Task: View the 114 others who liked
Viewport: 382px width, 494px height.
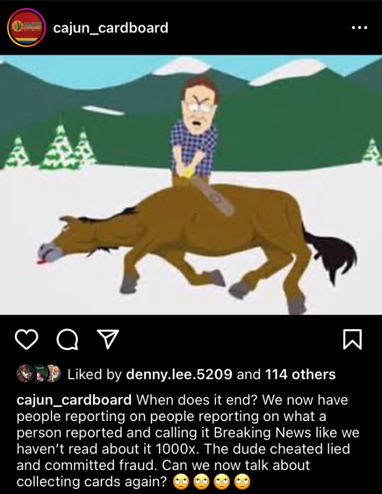Action: (x=300, y=374)
